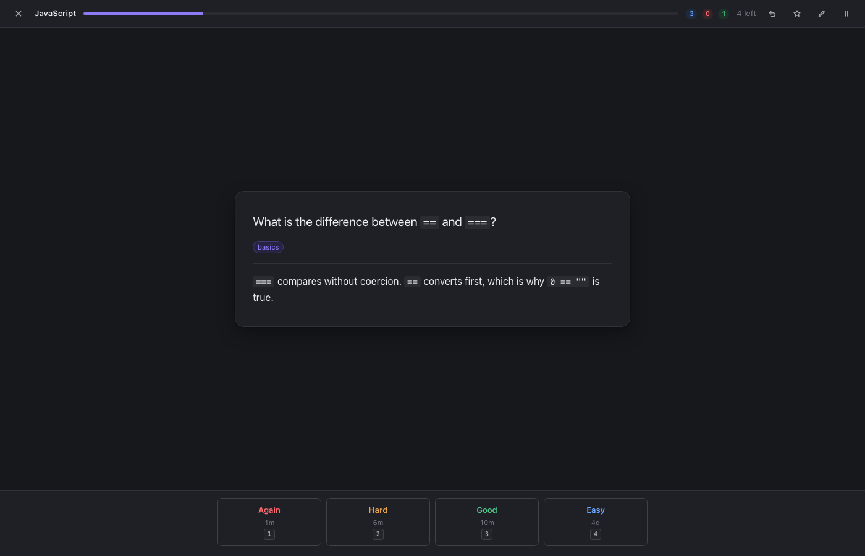Click the '0 == ""' code snippet
This screenshot has width=865, height=556.
[568, 282]
